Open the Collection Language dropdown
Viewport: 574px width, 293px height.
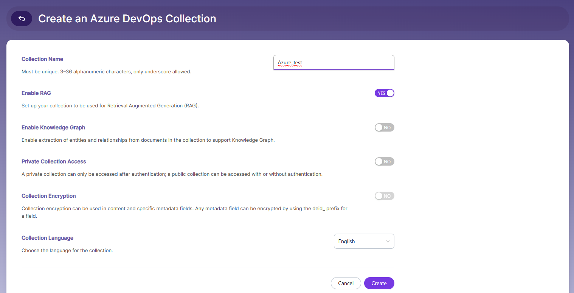point(364,241)
